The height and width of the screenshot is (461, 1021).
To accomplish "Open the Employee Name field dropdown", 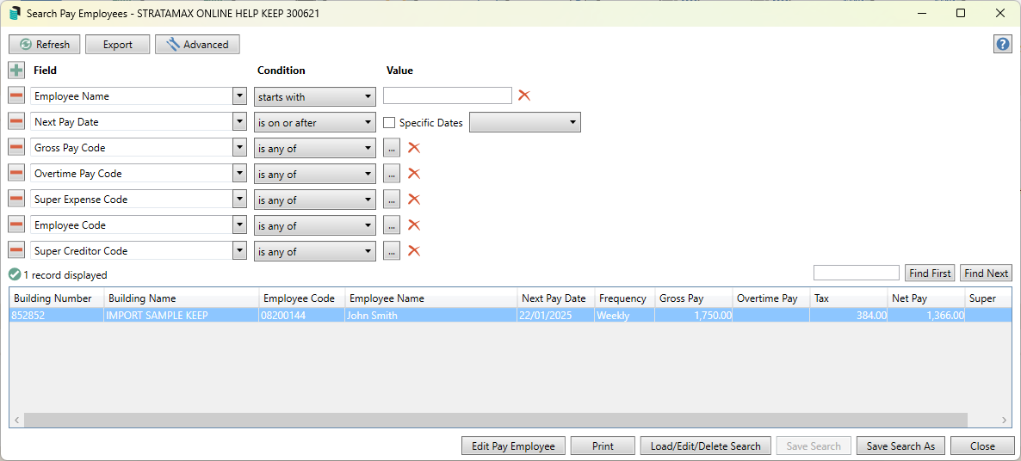I will coord(239,96).
